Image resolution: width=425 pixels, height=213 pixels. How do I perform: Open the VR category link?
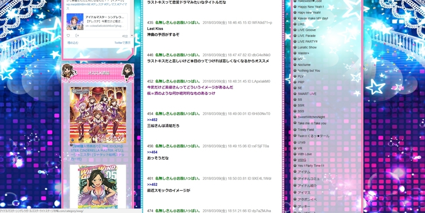(x=300, y=148)
